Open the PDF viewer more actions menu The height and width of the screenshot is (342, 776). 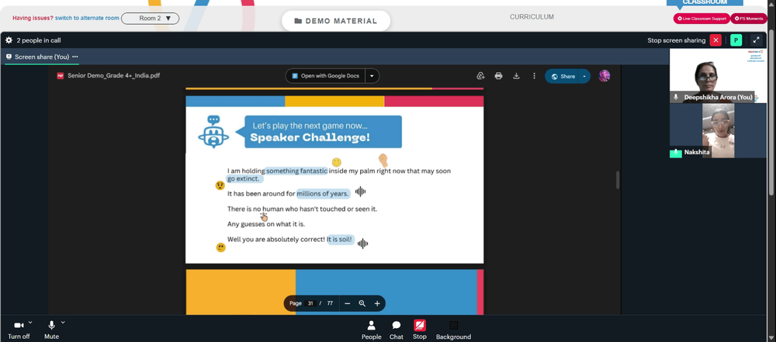534,76
